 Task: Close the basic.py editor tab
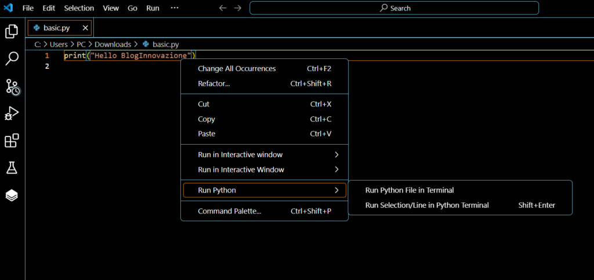click(86, 28)
